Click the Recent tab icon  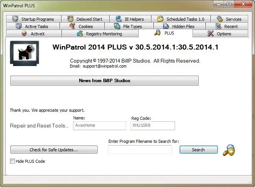(218, 26)
